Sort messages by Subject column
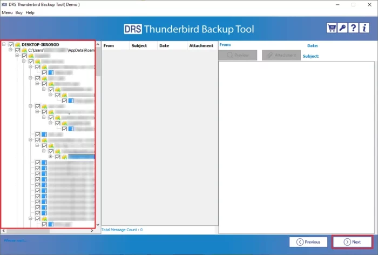The width and height of the screenshot is (378, 255). 143,45
